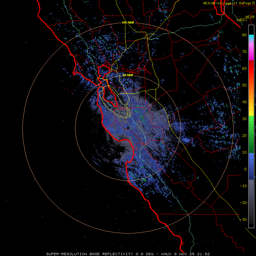Click the '40' value on the color scale
Viewport: 256px width, 256px height.
click(x=244, y=102)
